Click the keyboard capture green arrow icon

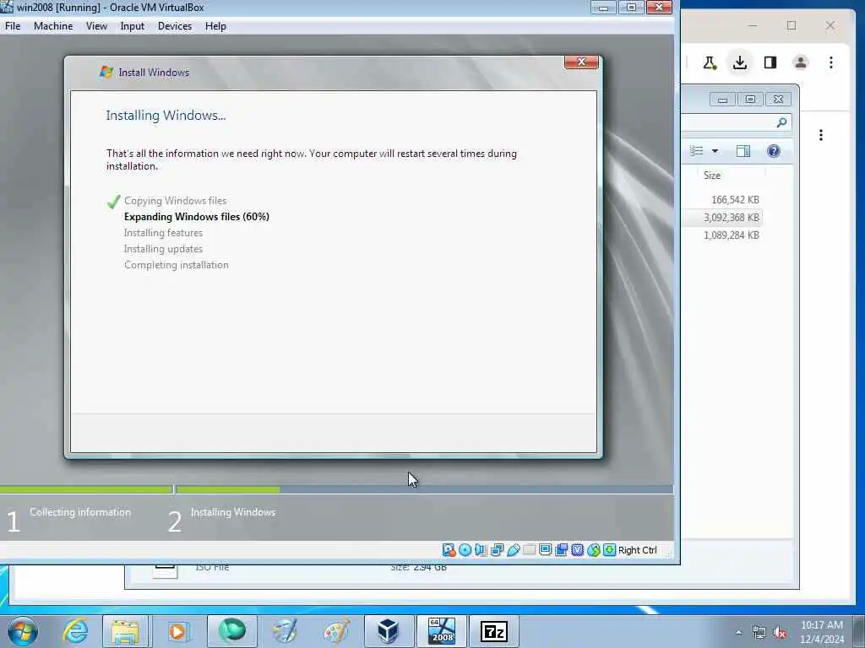(609, 550)
